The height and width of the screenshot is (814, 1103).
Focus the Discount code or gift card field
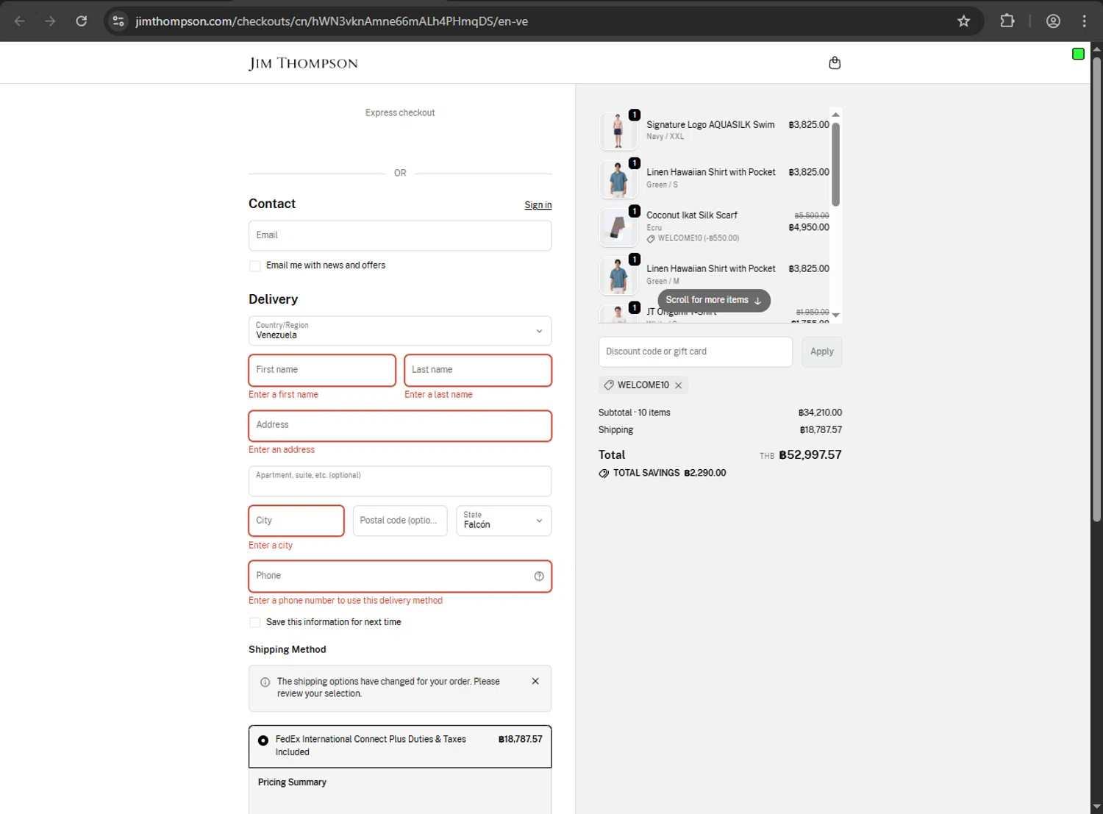pyautogui.click(x=696, y=351)
